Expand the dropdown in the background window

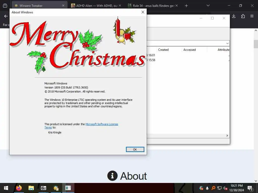227,43
